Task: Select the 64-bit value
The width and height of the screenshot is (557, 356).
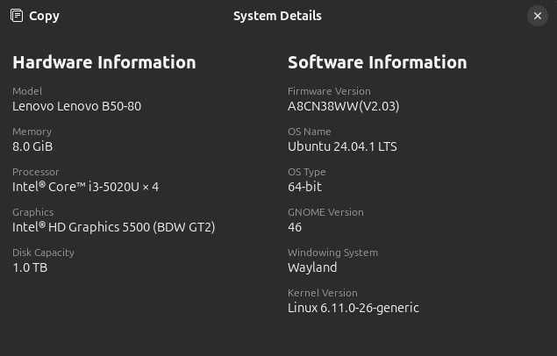Action: point(304,187)
